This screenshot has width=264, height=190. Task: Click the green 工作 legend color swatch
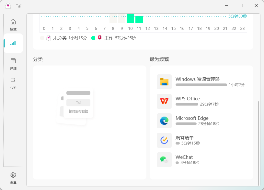point(93,38)
